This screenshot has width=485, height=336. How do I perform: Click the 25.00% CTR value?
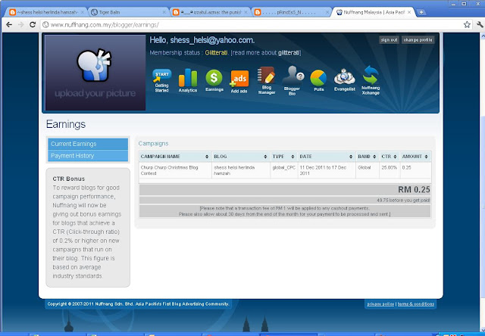click(x=389, y=167)
